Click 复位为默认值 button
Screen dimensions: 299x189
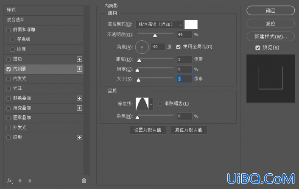[188, 130]
